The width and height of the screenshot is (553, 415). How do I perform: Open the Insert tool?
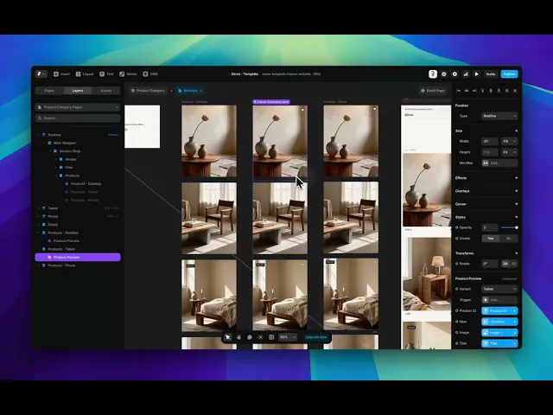pyautogui.click(x=61, y=74)
